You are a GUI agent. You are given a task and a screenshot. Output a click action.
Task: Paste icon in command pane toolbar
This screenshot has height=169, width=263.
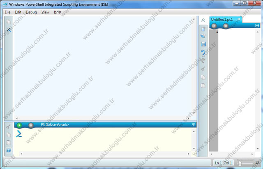[8, 142]
